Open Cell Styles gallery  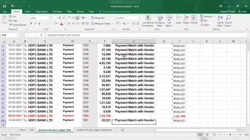[x=169, y=21]
